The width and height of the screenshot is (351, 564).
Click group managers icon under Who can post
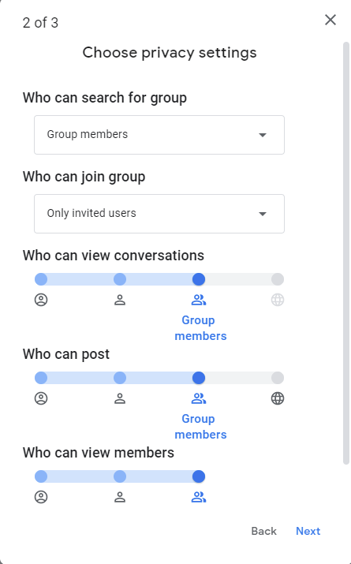(x=120, y=398)
